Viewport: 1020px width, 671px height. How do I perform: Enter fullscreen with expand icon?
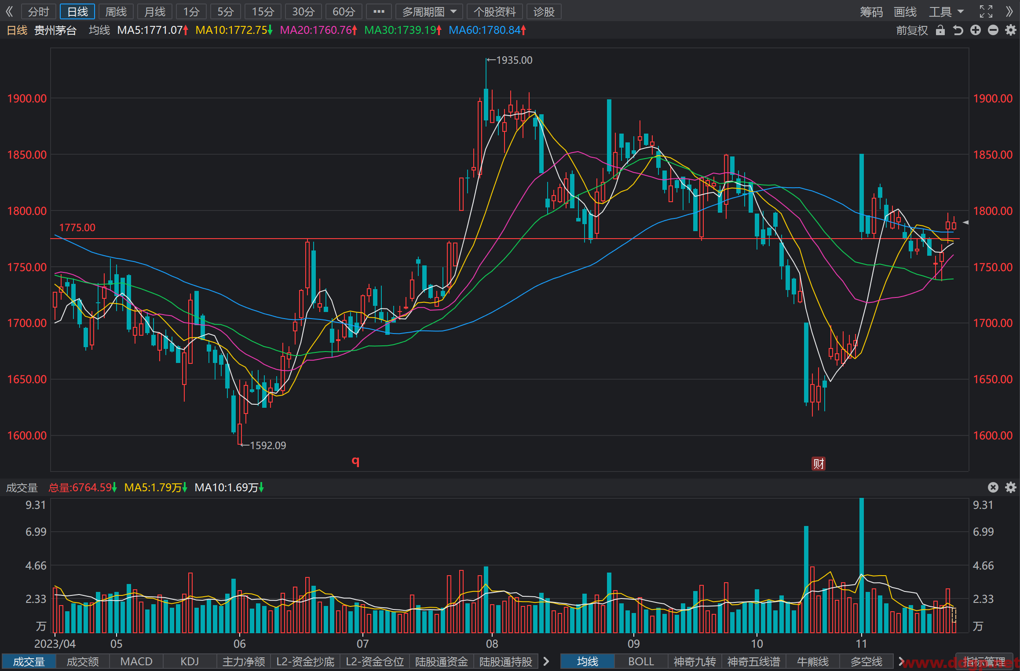tap(986, 12)
